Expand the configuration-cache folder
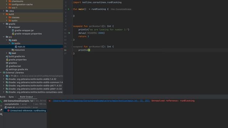228x128 pixels. [x=6, y=4]
